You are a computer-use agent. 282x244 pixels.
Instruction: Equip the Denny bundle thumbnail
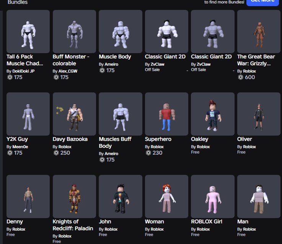point(28,196)
